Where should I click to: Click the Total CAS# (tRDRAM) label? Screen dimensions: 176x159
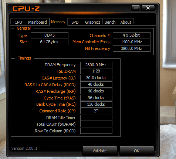[56, 124]
